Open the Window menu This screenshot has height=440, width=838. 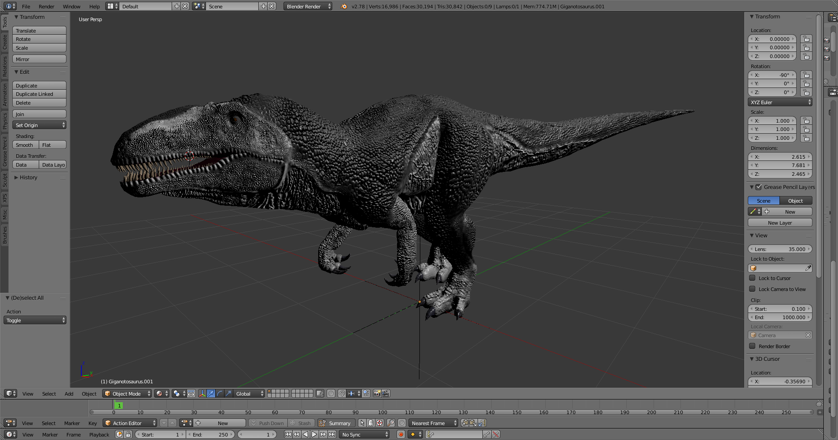[x=71, y=6]
